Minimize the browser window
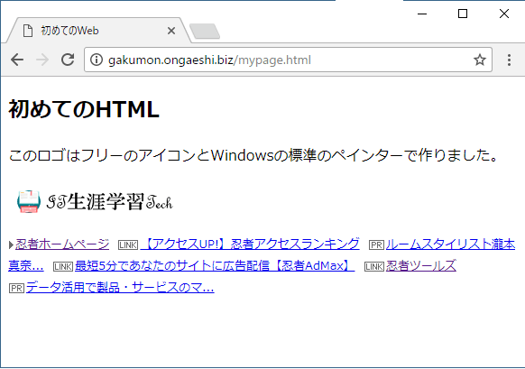 click(x=422, y=14)
